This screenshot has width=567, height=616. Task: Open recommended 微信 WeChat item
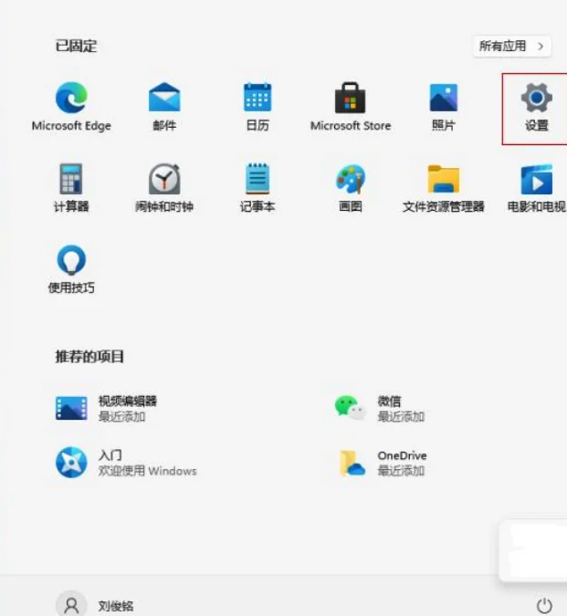380,409
